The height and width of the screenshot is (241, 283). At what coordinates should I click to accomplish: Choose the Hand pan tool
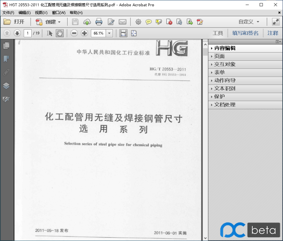click(x=60, y=33)
